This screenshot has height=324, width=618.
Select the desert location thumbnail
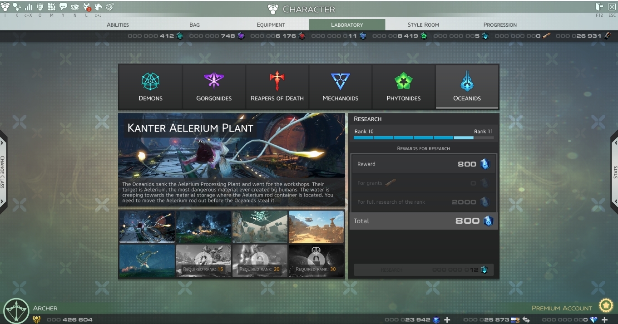(316, 226)
